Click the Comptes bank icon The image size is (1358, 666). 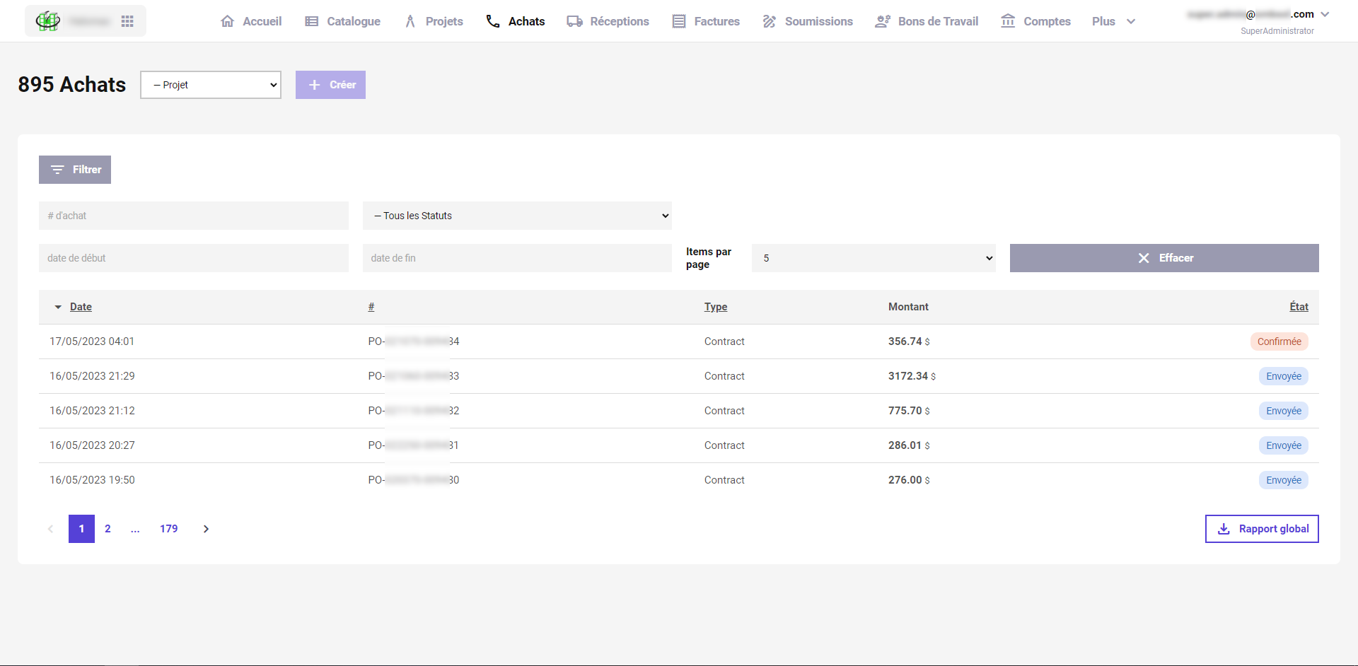(1007, 21)
